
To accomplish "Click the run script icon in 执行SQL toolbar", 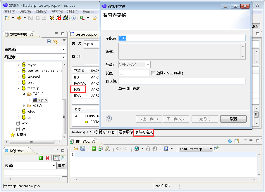I will click(101, 149).
